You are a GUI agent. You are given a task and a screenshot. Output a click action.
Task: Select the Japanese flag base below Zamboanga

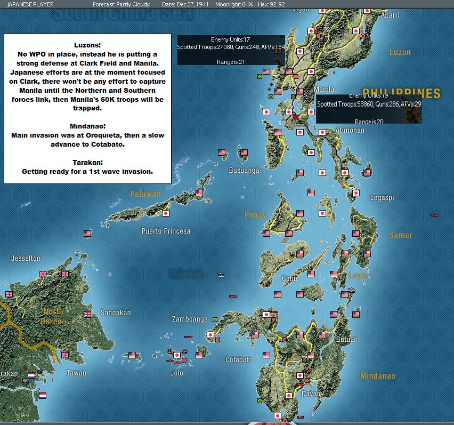coord(210,334)
